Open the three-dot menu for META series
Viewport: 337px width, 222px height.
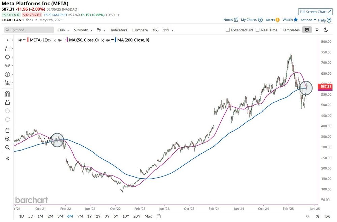click(x=25, y=40)
